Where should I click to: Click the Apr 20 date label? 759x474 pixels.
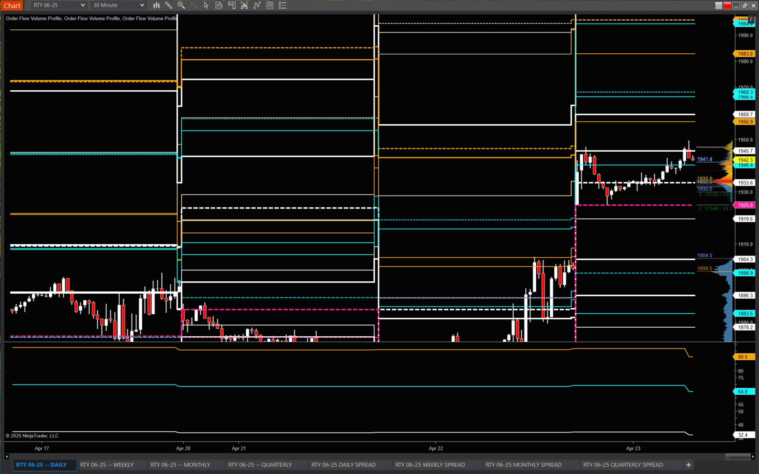pyautogui.click(x=183, y=448)
